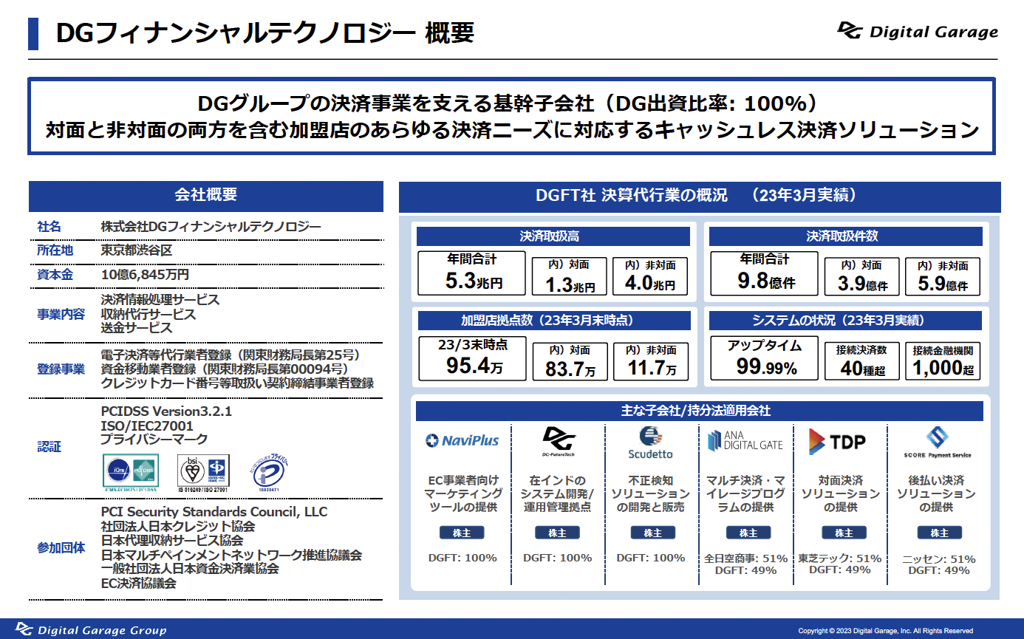Click the text PCIDSS Version3.2.1

point(166,411)
